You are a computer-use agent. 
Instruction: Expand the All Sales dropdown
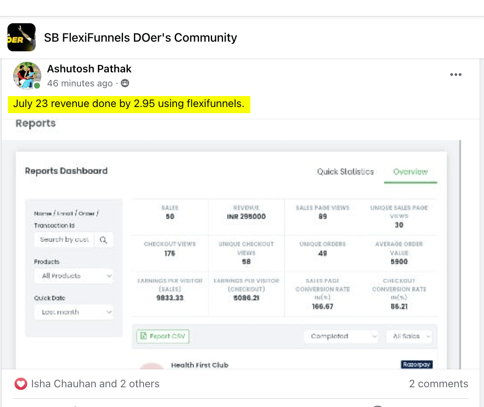409,336
